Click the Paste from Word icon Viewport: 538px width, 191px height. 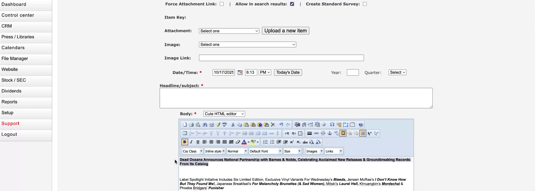tap(260, 125)
